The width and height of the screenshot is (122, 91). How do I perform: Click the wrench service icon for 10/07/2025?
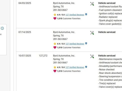(92, 56)
